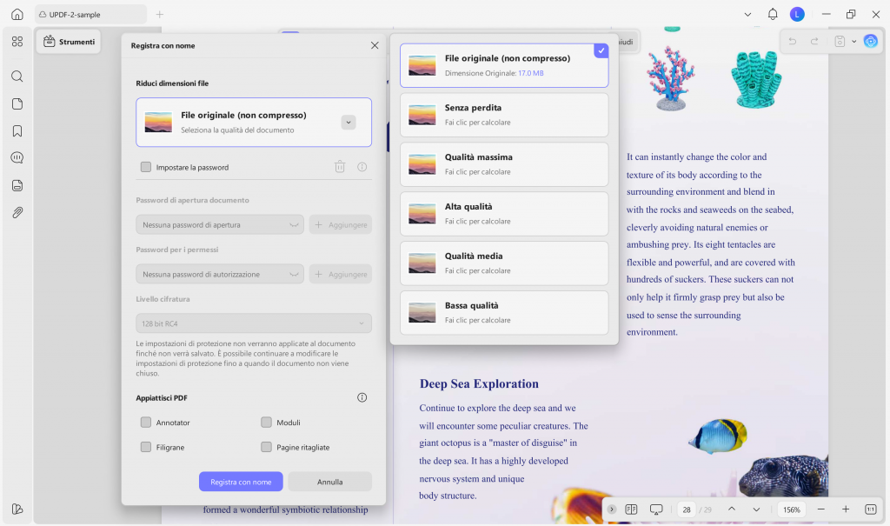Open the Strumenti tools button
This screenshot has width=890, height=526.
point(69,42)
